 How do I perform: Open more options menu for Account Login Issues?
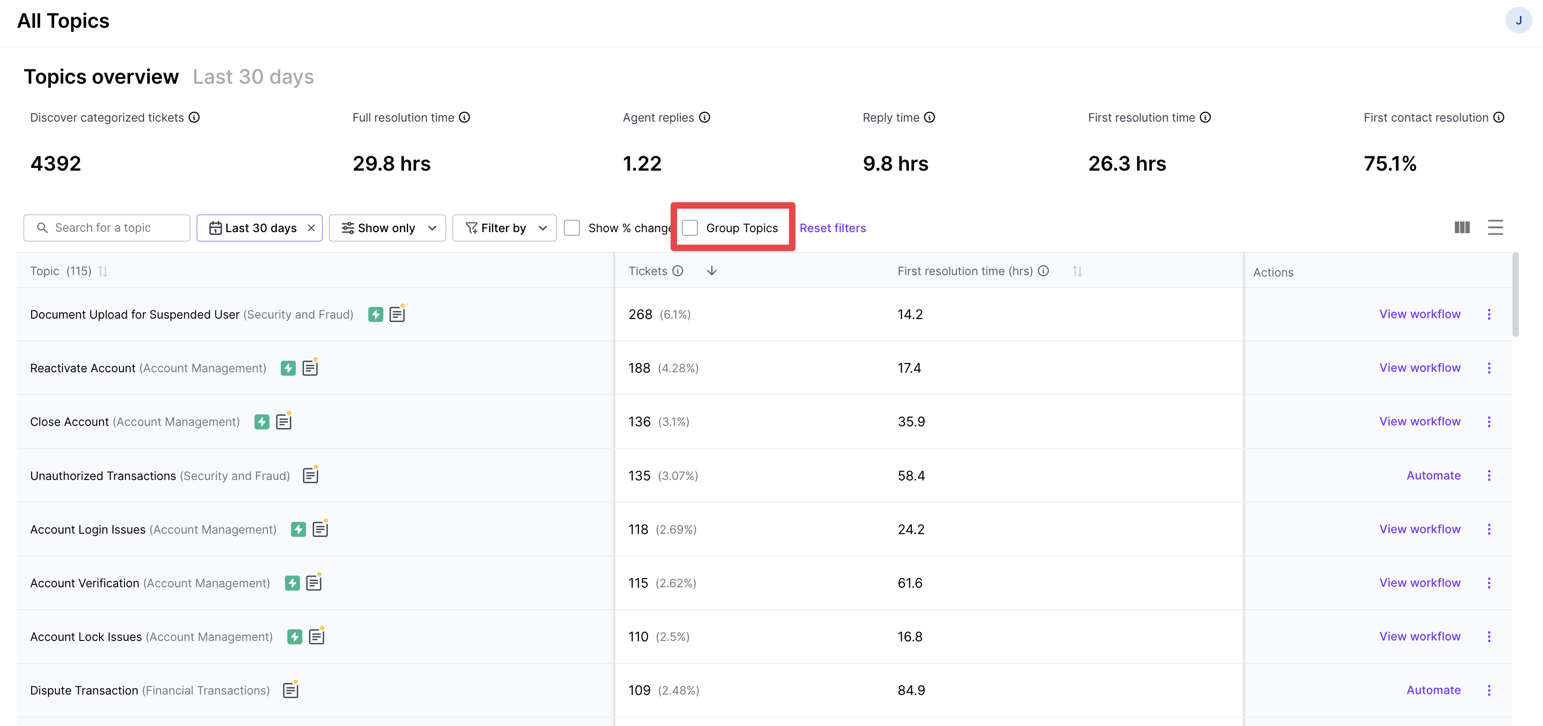(1489, 529)
